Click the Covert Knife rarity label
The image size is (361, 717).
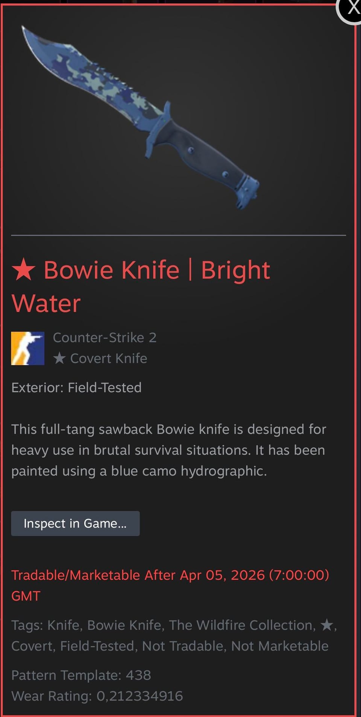[x=108, y=358]
